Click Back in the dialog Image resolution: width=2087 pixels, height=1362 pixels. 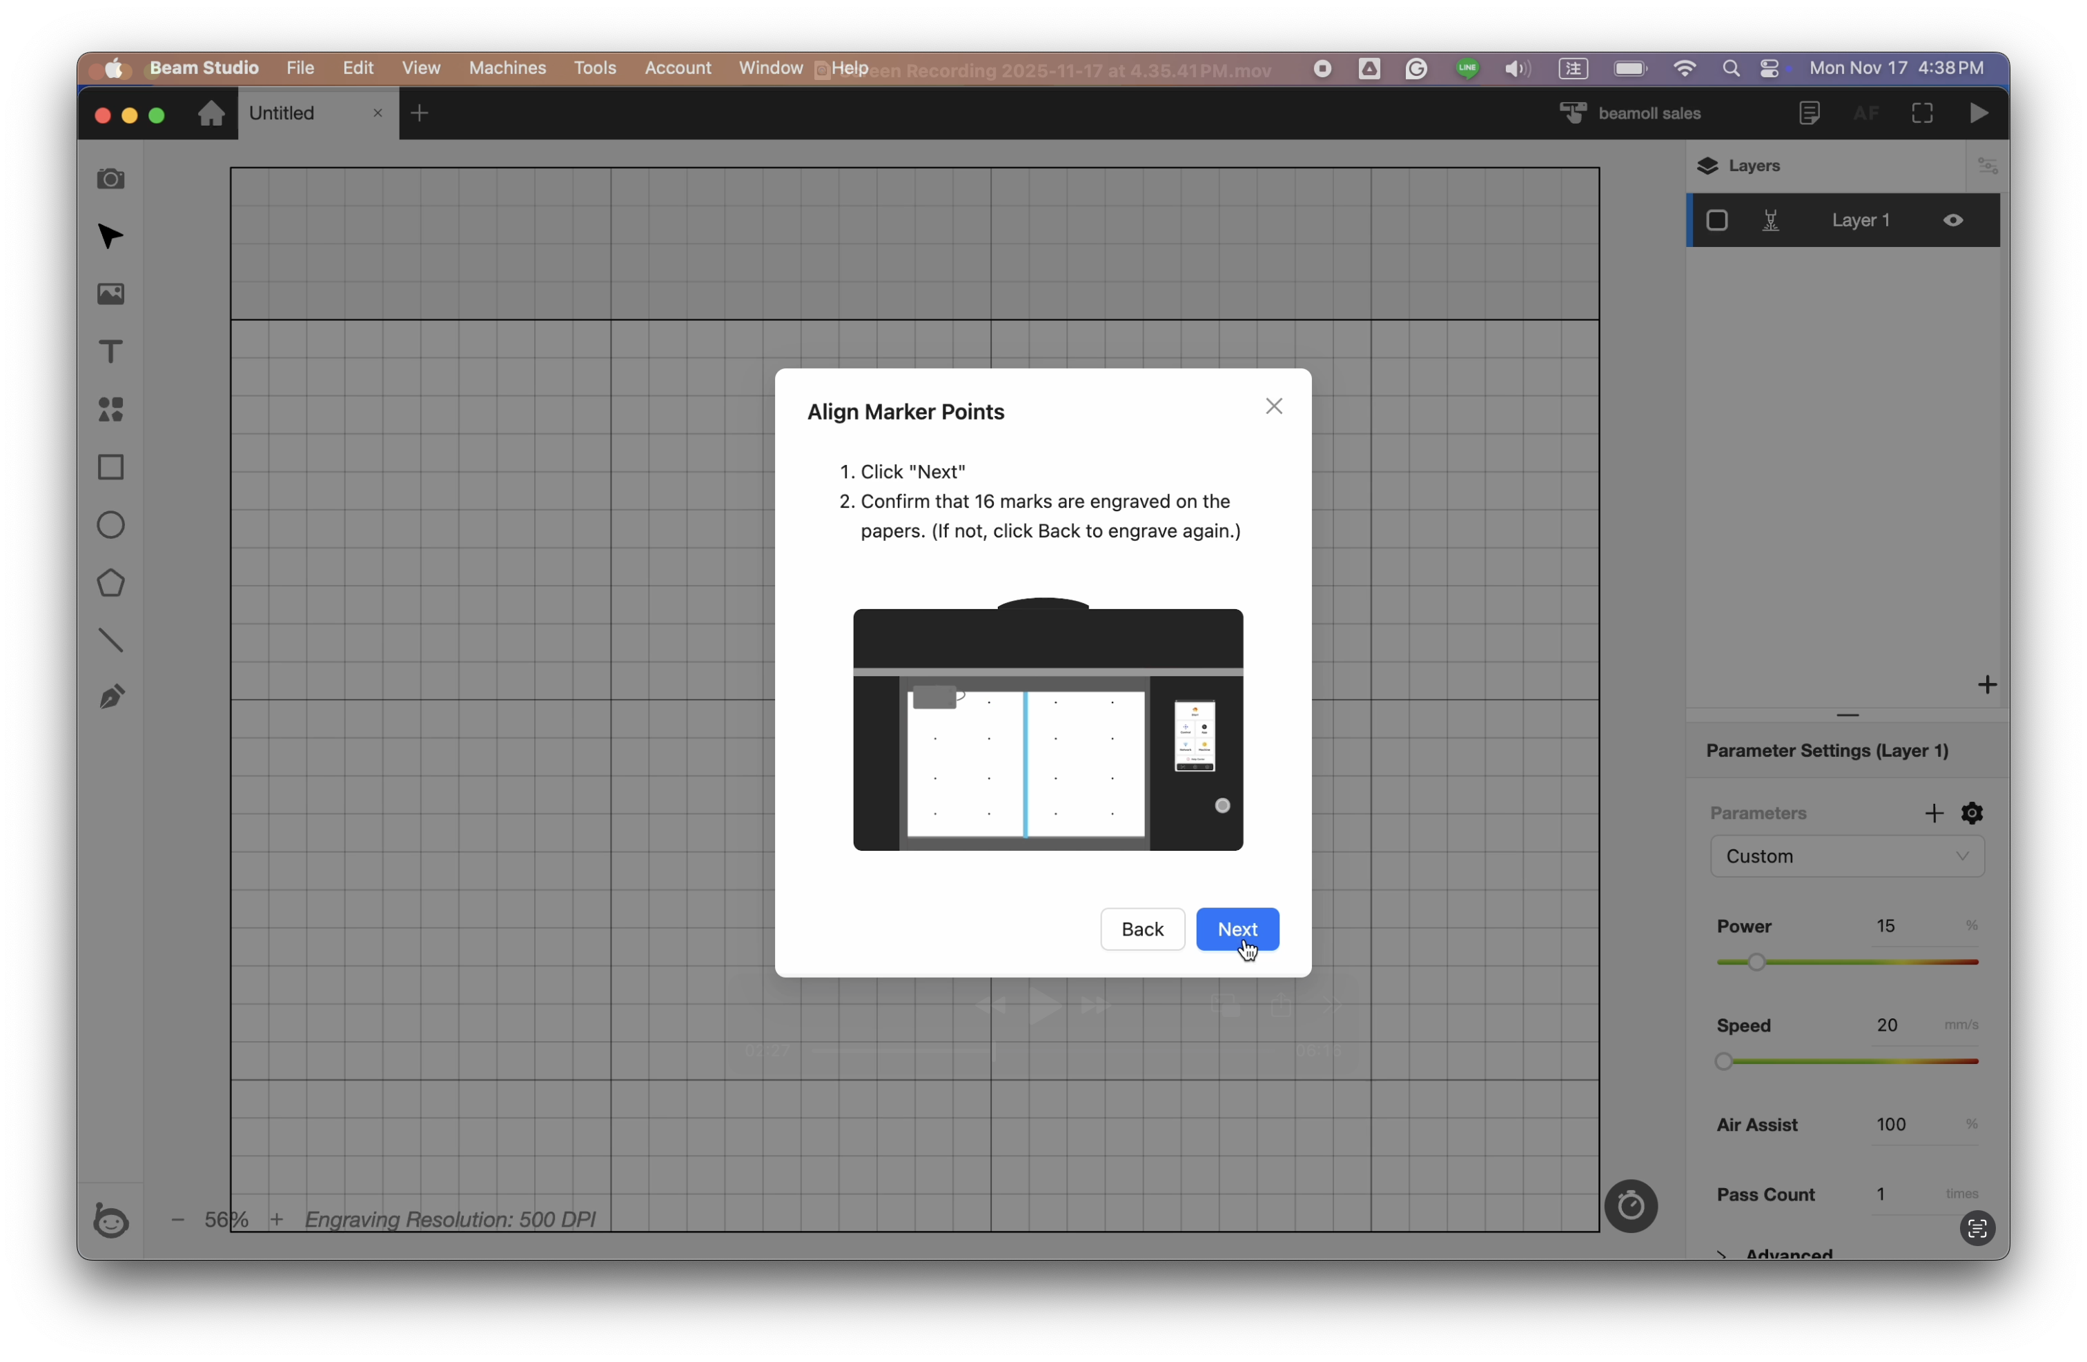(x=1142, y=929)
